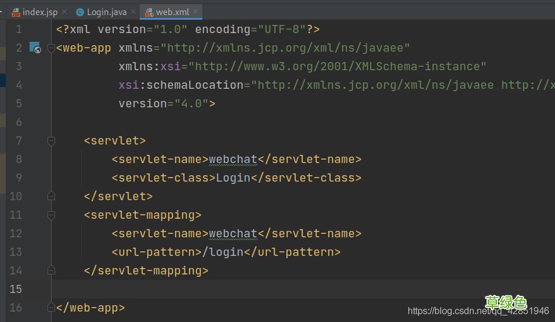
Task: Click the underlined webchat text on line 8
Action: [233, 160]
